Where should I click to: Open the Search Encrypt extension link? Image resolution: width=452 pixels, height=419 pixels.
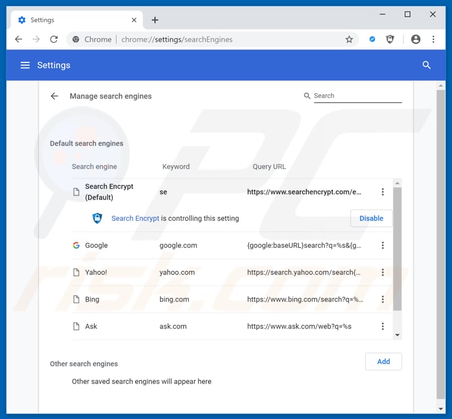tap(135, 218)
